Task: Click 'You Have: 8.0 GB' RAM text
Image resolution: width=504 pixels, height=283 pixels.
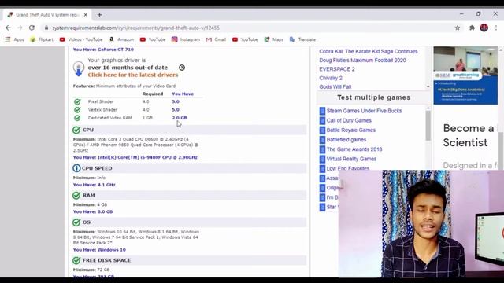Action: [x=93, y=211]
